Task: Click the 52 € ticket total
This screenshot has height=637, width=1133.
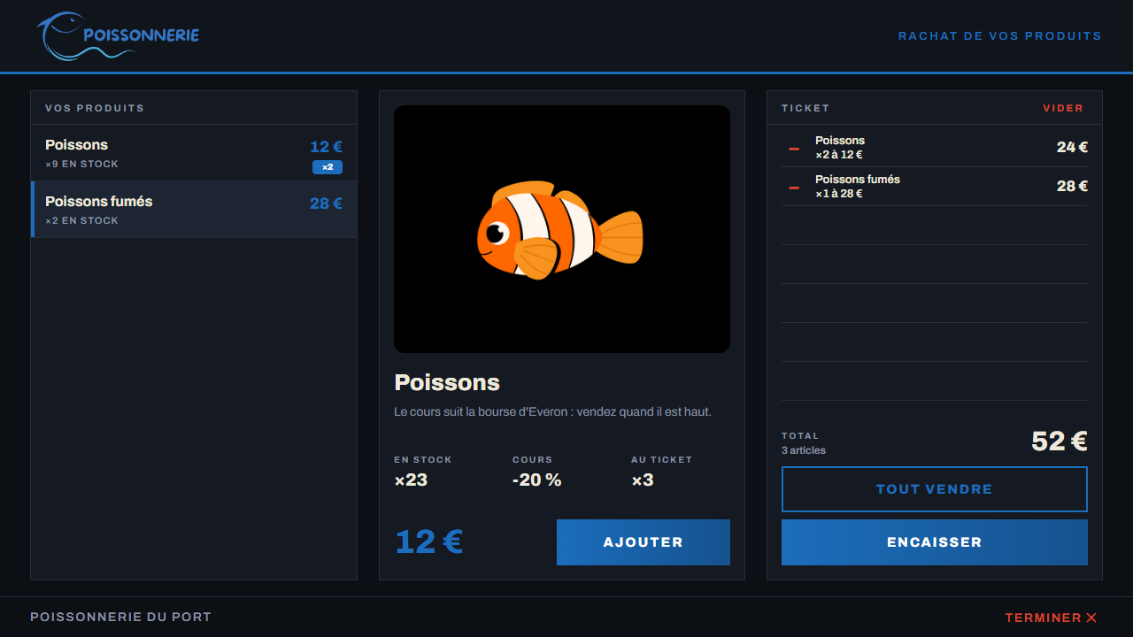Action: click(x=1060, y=441)
